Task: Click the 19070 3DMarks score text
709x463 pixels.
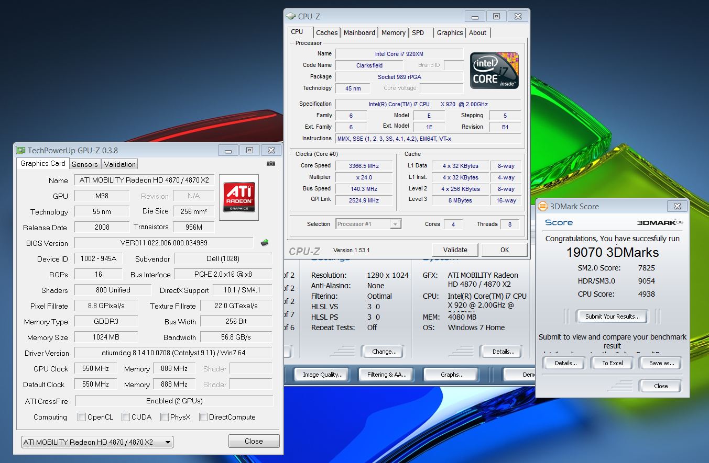Action: point(612,252)
